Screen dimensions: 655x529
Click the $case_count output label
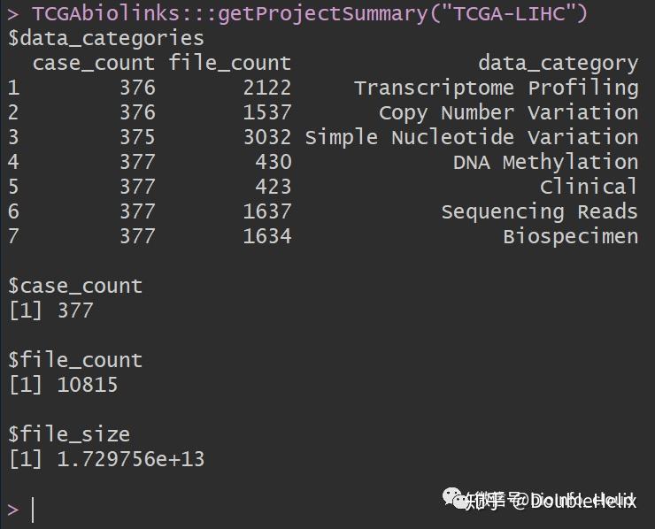[74, 286]
